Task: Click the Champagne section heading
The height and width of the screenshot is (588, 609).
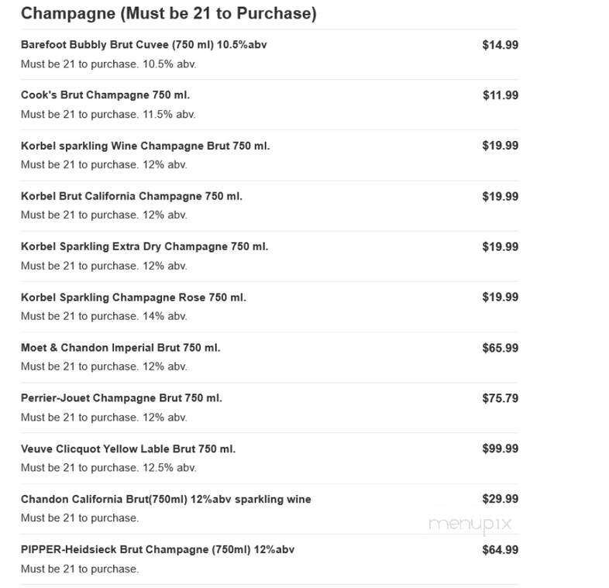Action: tap(168, 13)
